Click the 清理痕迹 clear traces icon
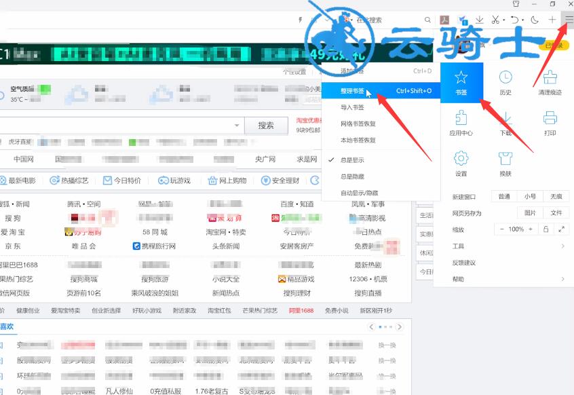Screen dimensions: 574x395 tap(550, 83)
